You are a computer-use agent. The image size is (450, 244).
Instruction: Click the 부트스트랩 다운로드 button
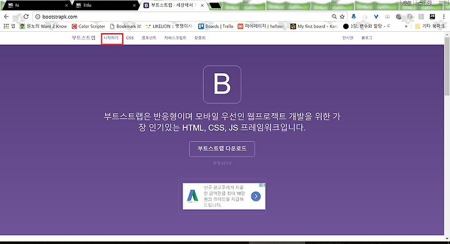point(222,149)
